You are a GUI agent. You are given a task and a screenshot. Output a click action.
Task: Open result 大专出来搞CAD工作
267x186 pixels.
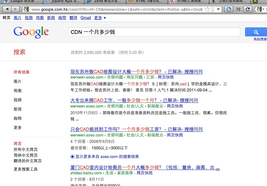(134, 100)
